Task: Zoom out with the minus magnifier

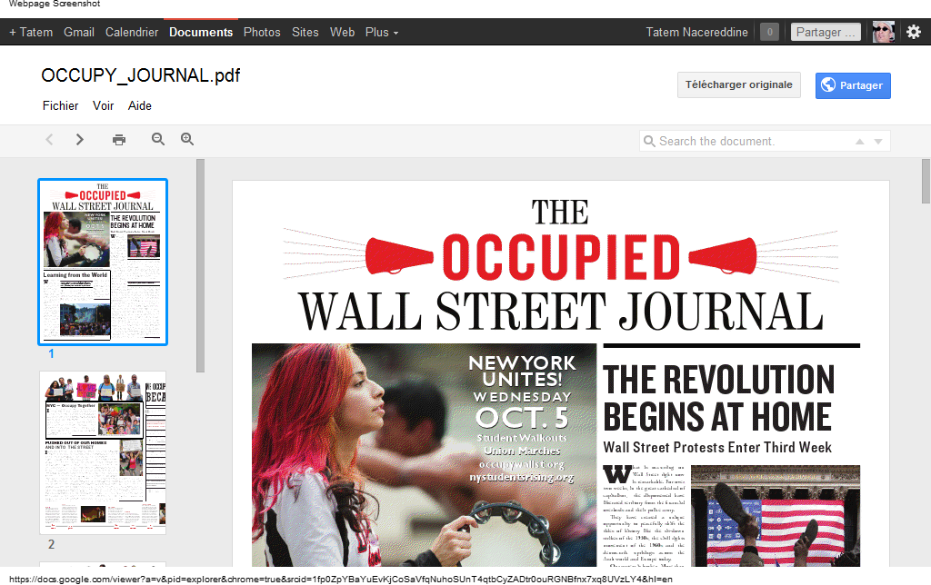Action: click(x=157, y=139)
